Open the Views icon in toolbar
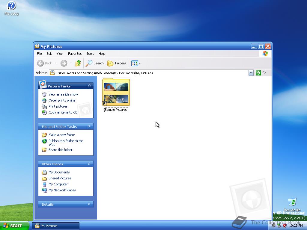The width and height of the screenshot is (307, 230). 135,63
